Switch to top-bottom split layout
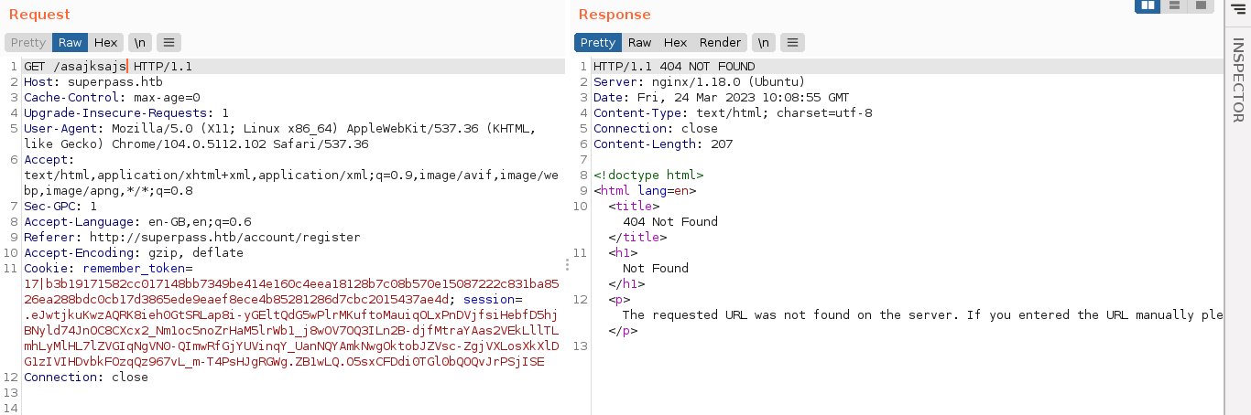The width and height of the screenshot is (1251, 415). coord(1173,6)
